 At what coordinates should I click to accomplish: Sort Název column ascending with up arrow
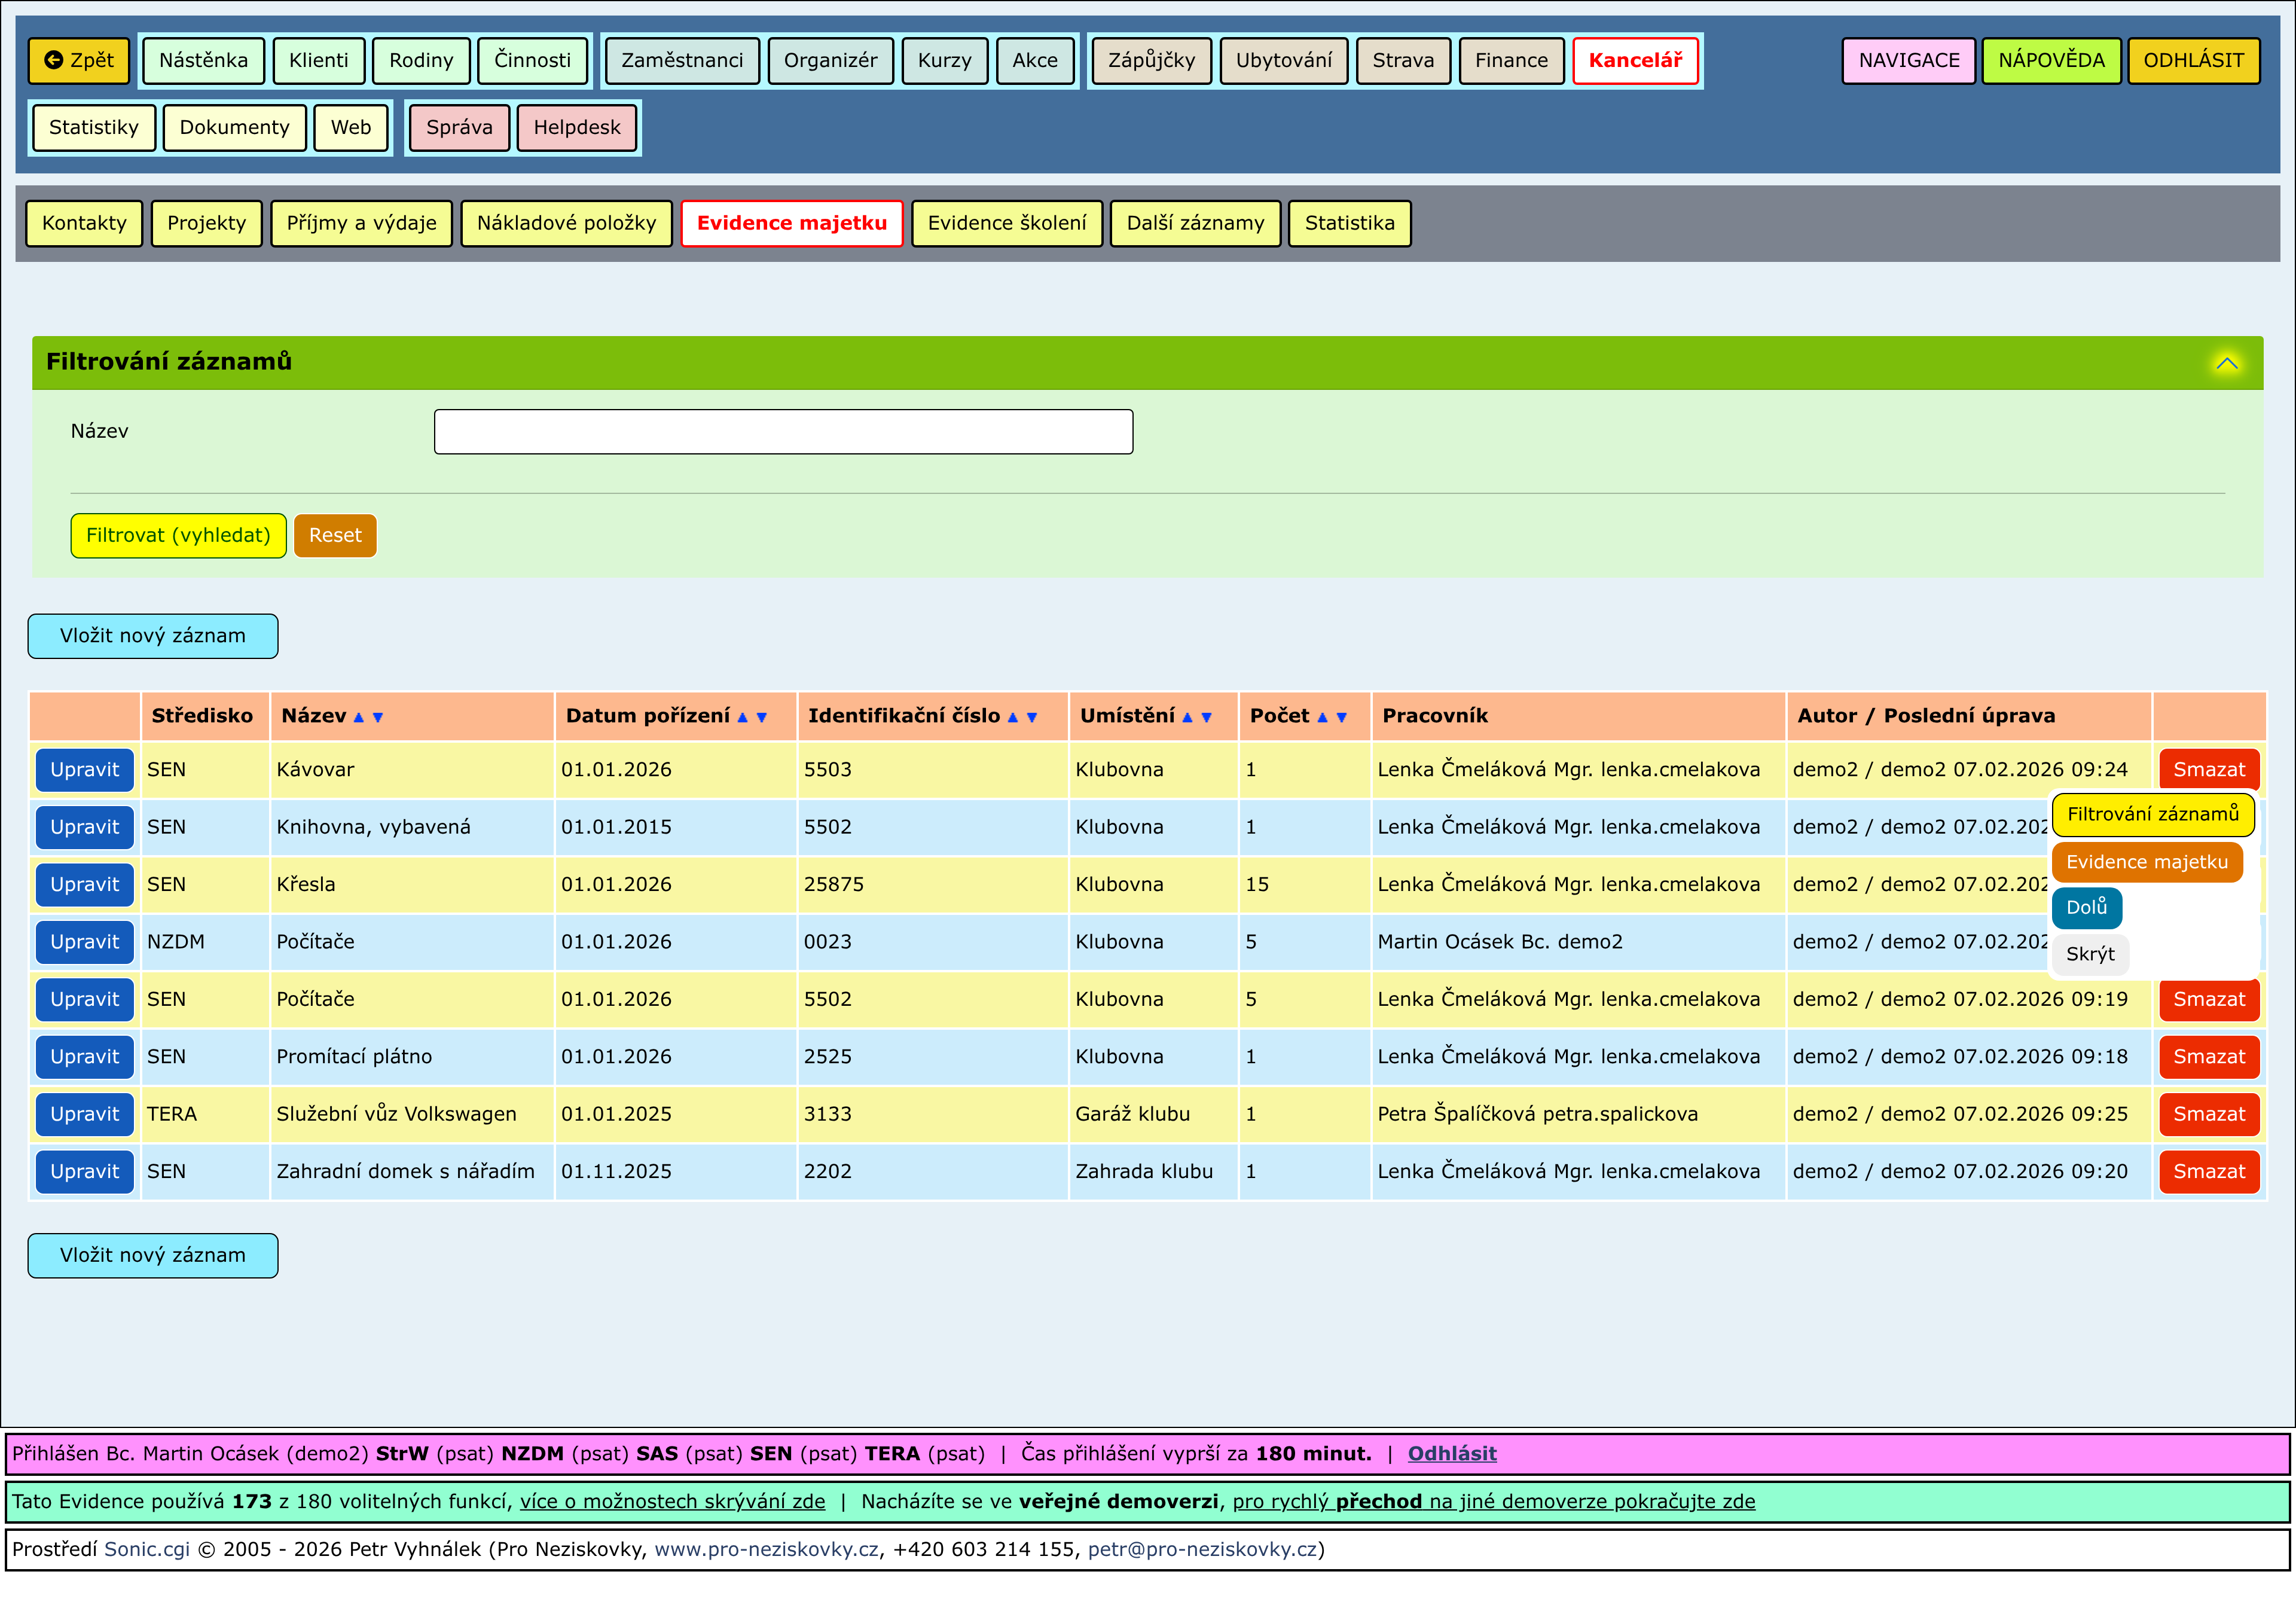[359, 717]
